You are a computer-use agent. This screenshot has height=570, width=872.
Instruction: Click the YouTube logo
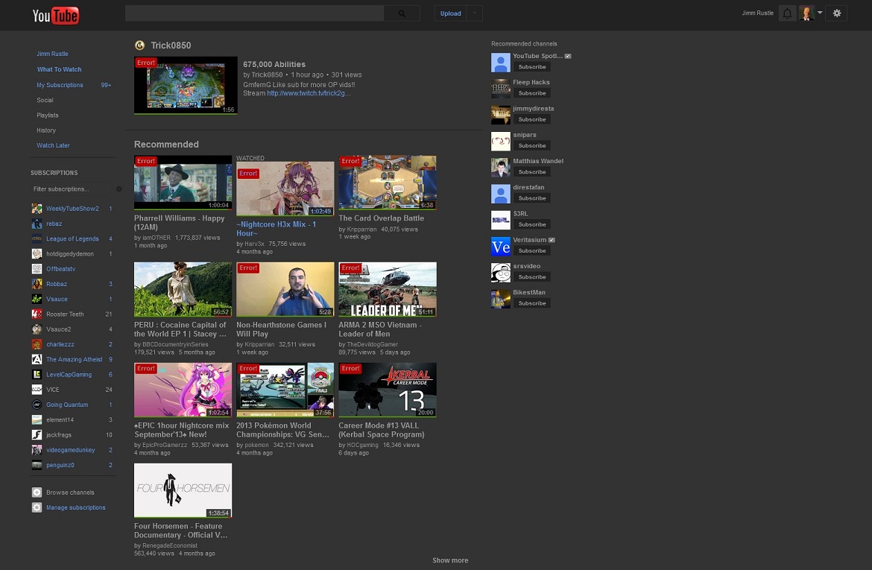[x=55, y=15]
